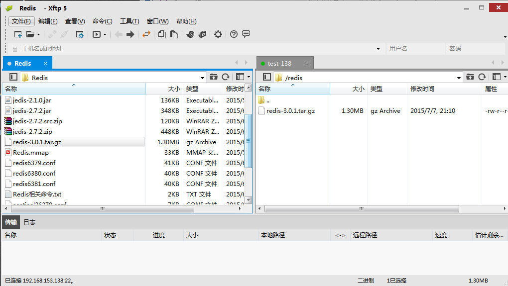
Task: Go up one folder in remote pane
Action: point(470,77)
